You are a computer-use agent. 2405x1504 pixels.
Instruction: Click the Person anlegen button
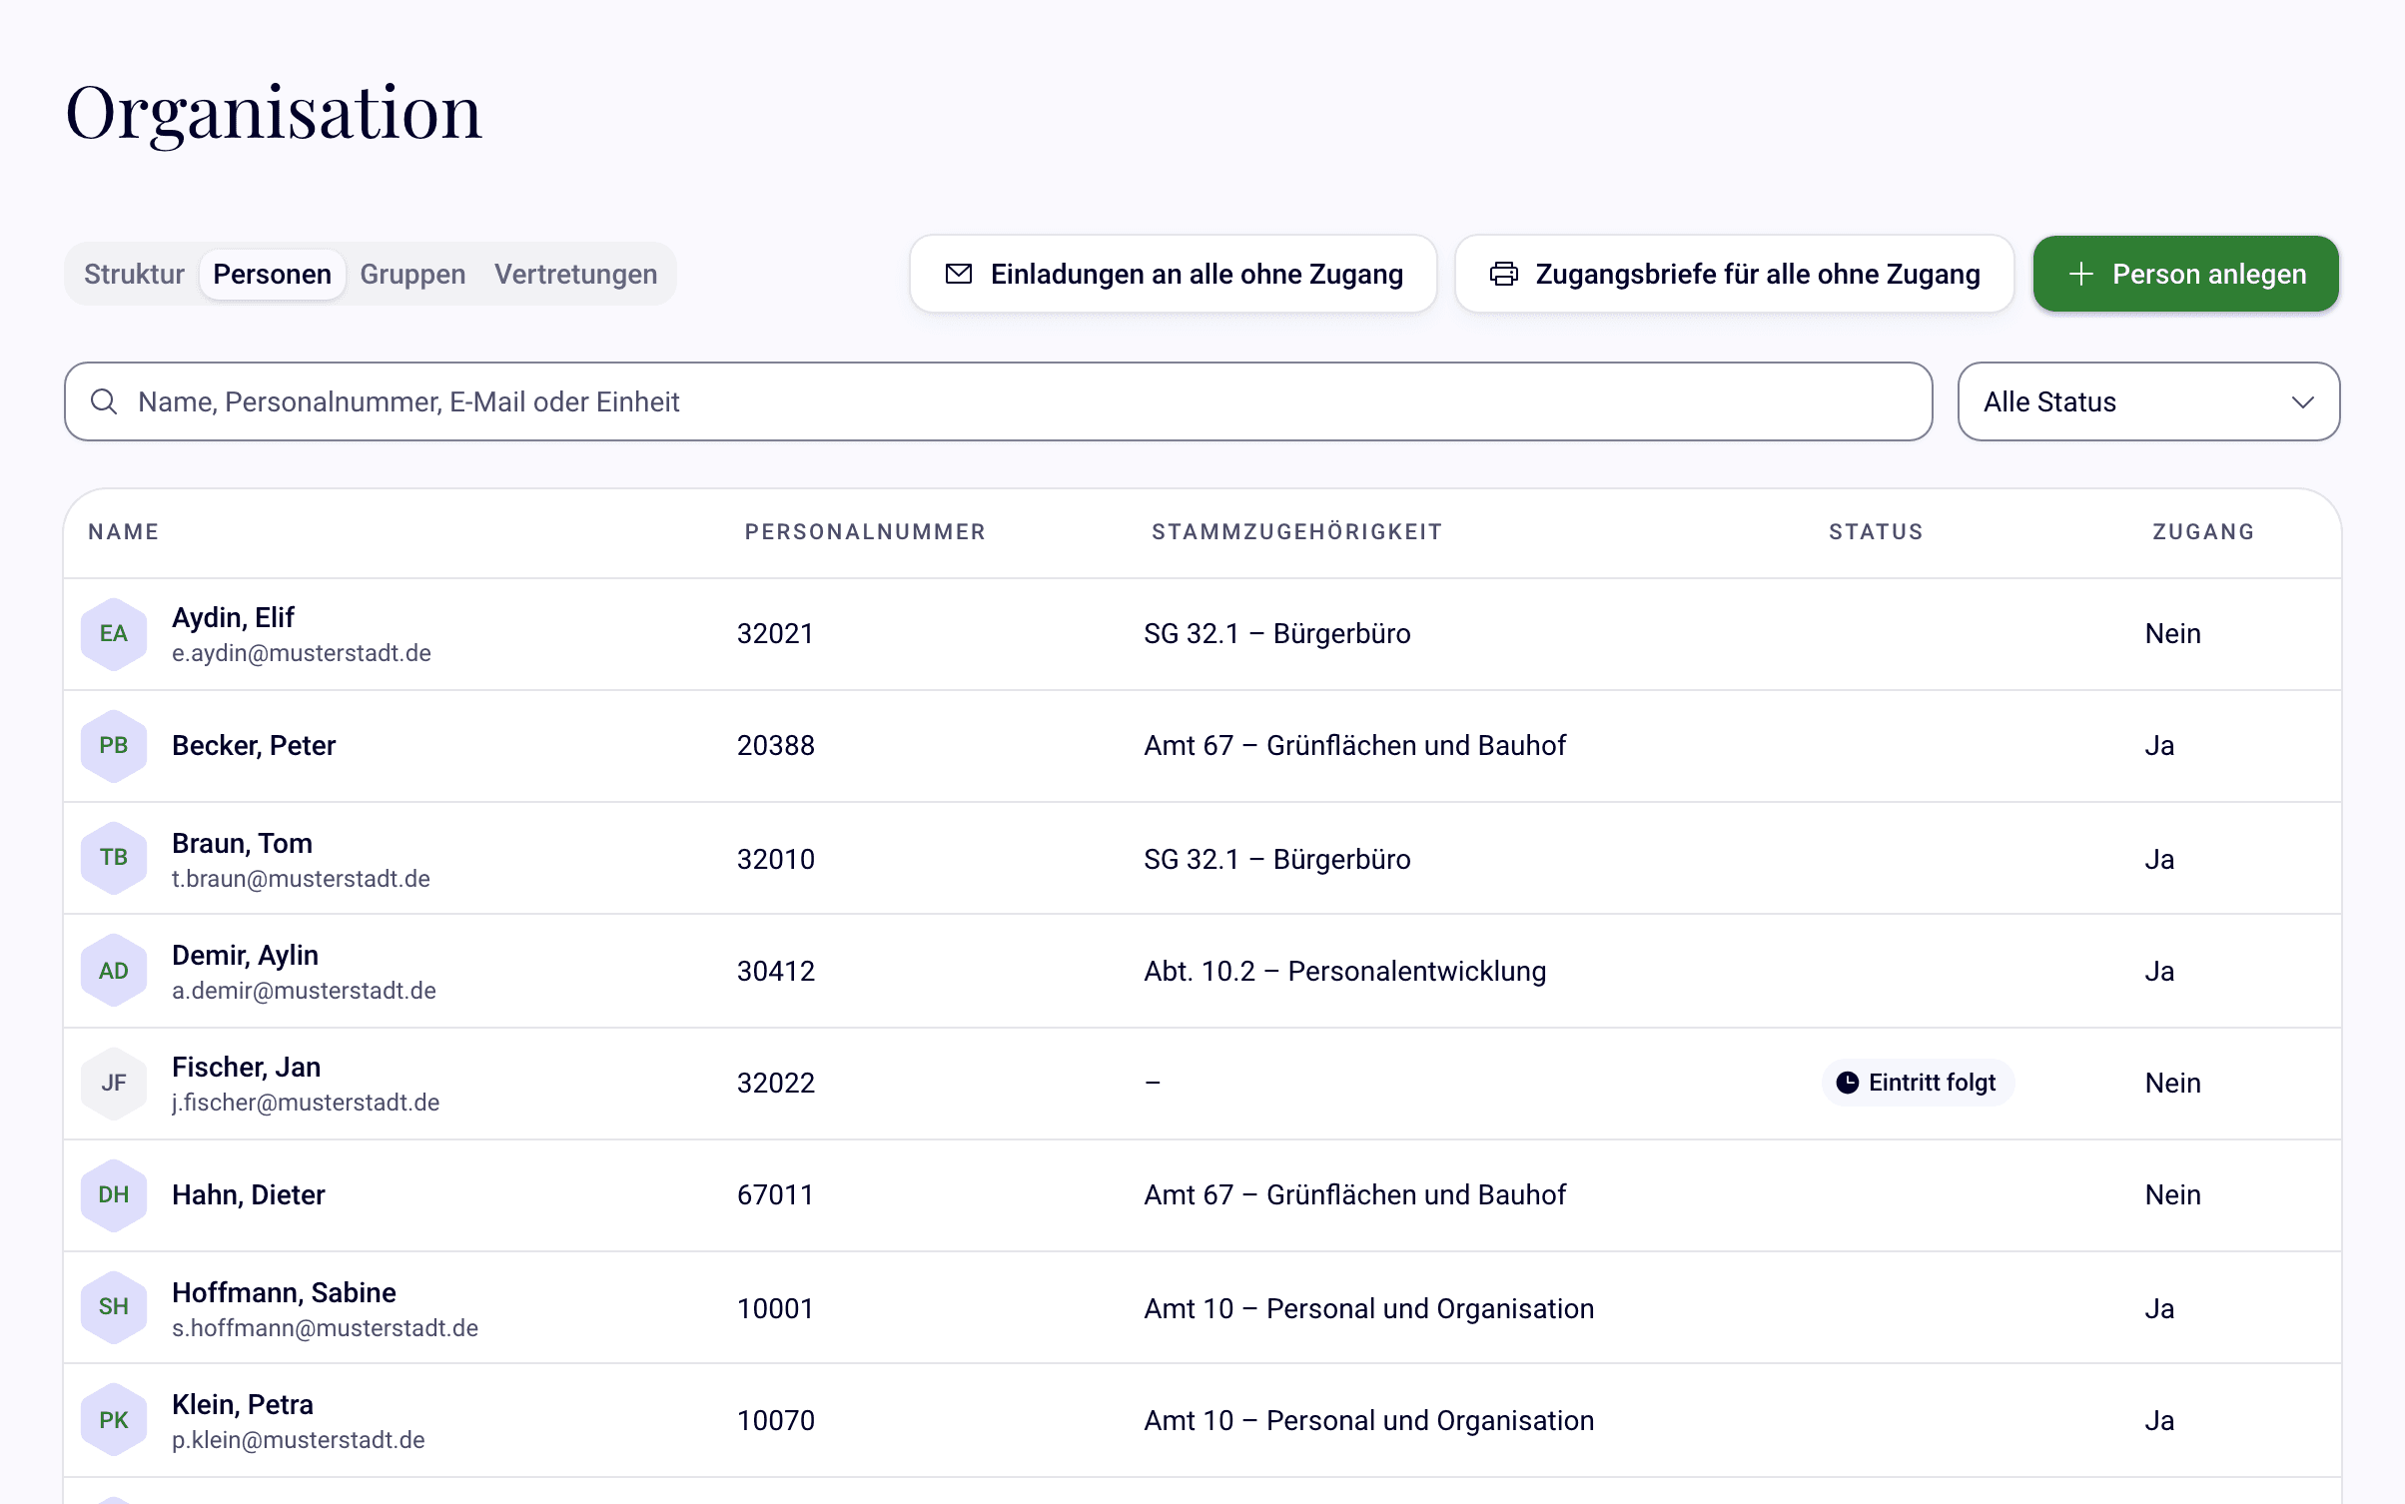tap(2185, 274)
